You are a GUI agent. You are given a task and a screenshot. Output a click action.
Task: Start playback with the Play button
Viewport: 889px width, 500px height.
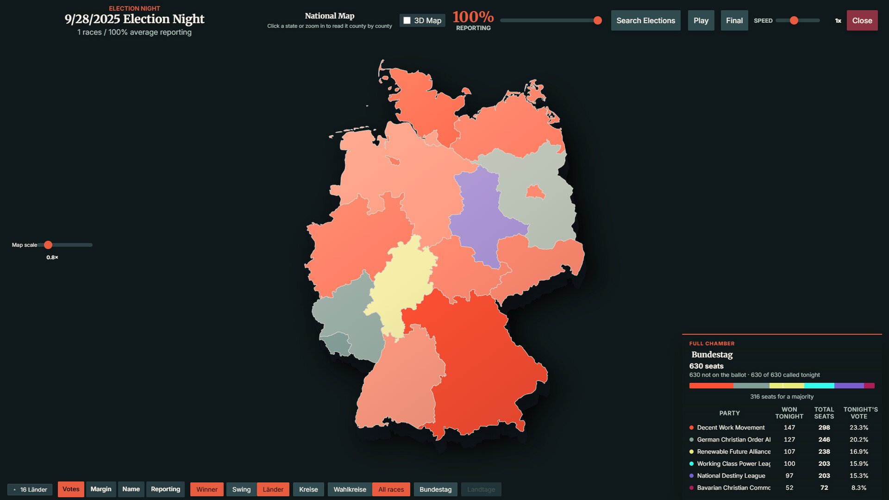tap(701, 20)
